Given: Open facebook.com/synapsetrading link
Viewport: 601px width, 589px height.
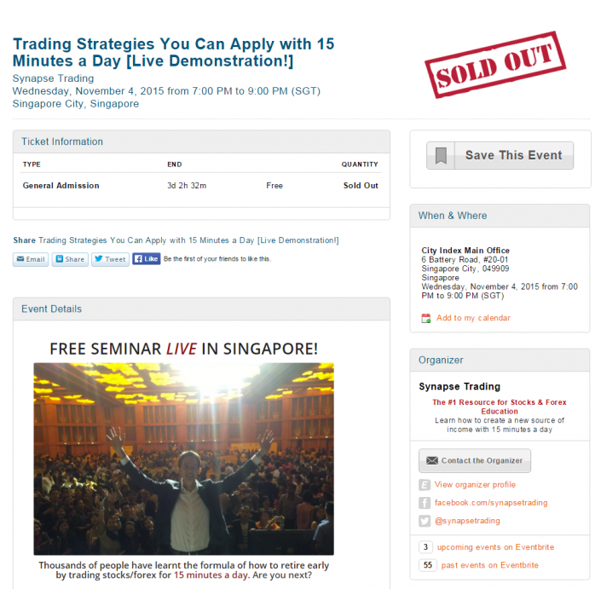Looking at the screenshot, I should 491,503.
